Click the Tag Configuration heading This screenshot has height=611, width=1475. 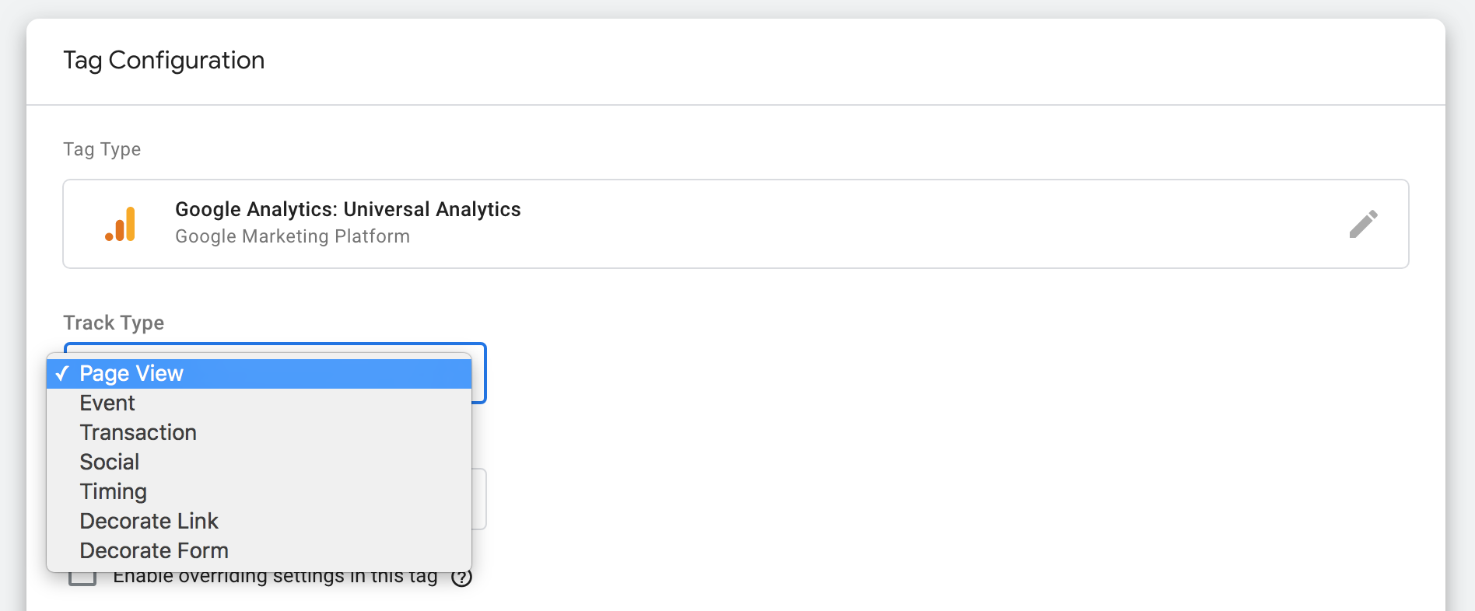(164, 61)
